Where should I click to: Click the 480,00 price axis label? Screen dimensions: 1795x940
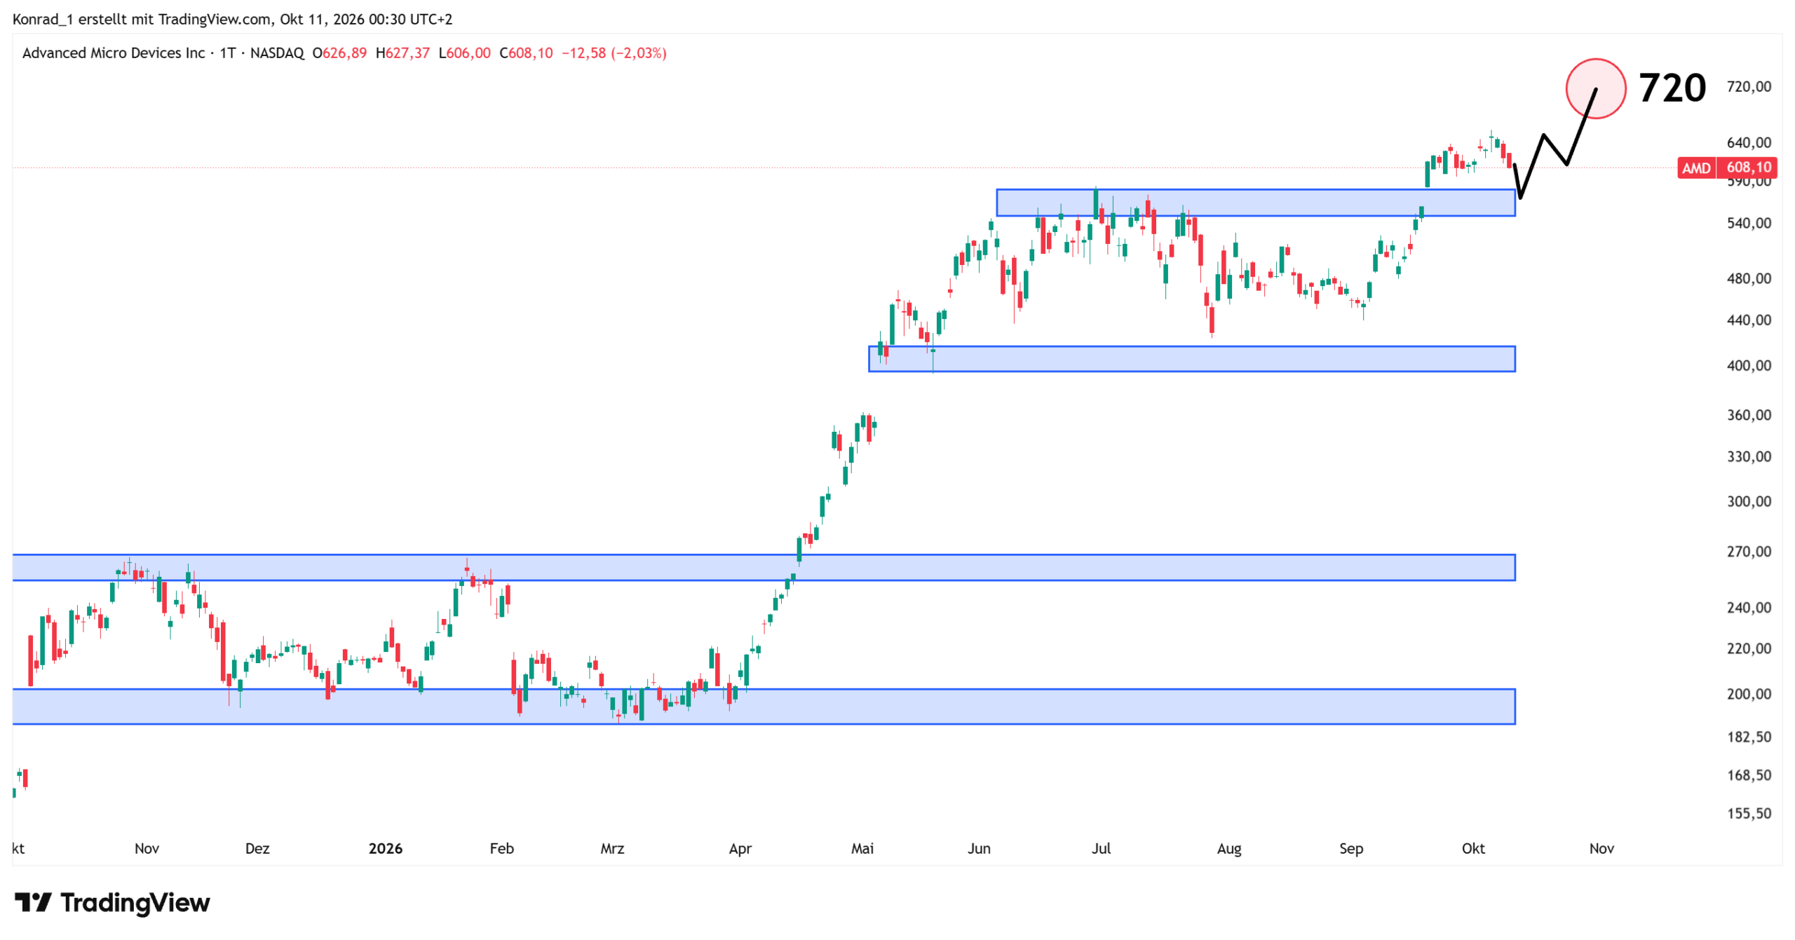1749,278
